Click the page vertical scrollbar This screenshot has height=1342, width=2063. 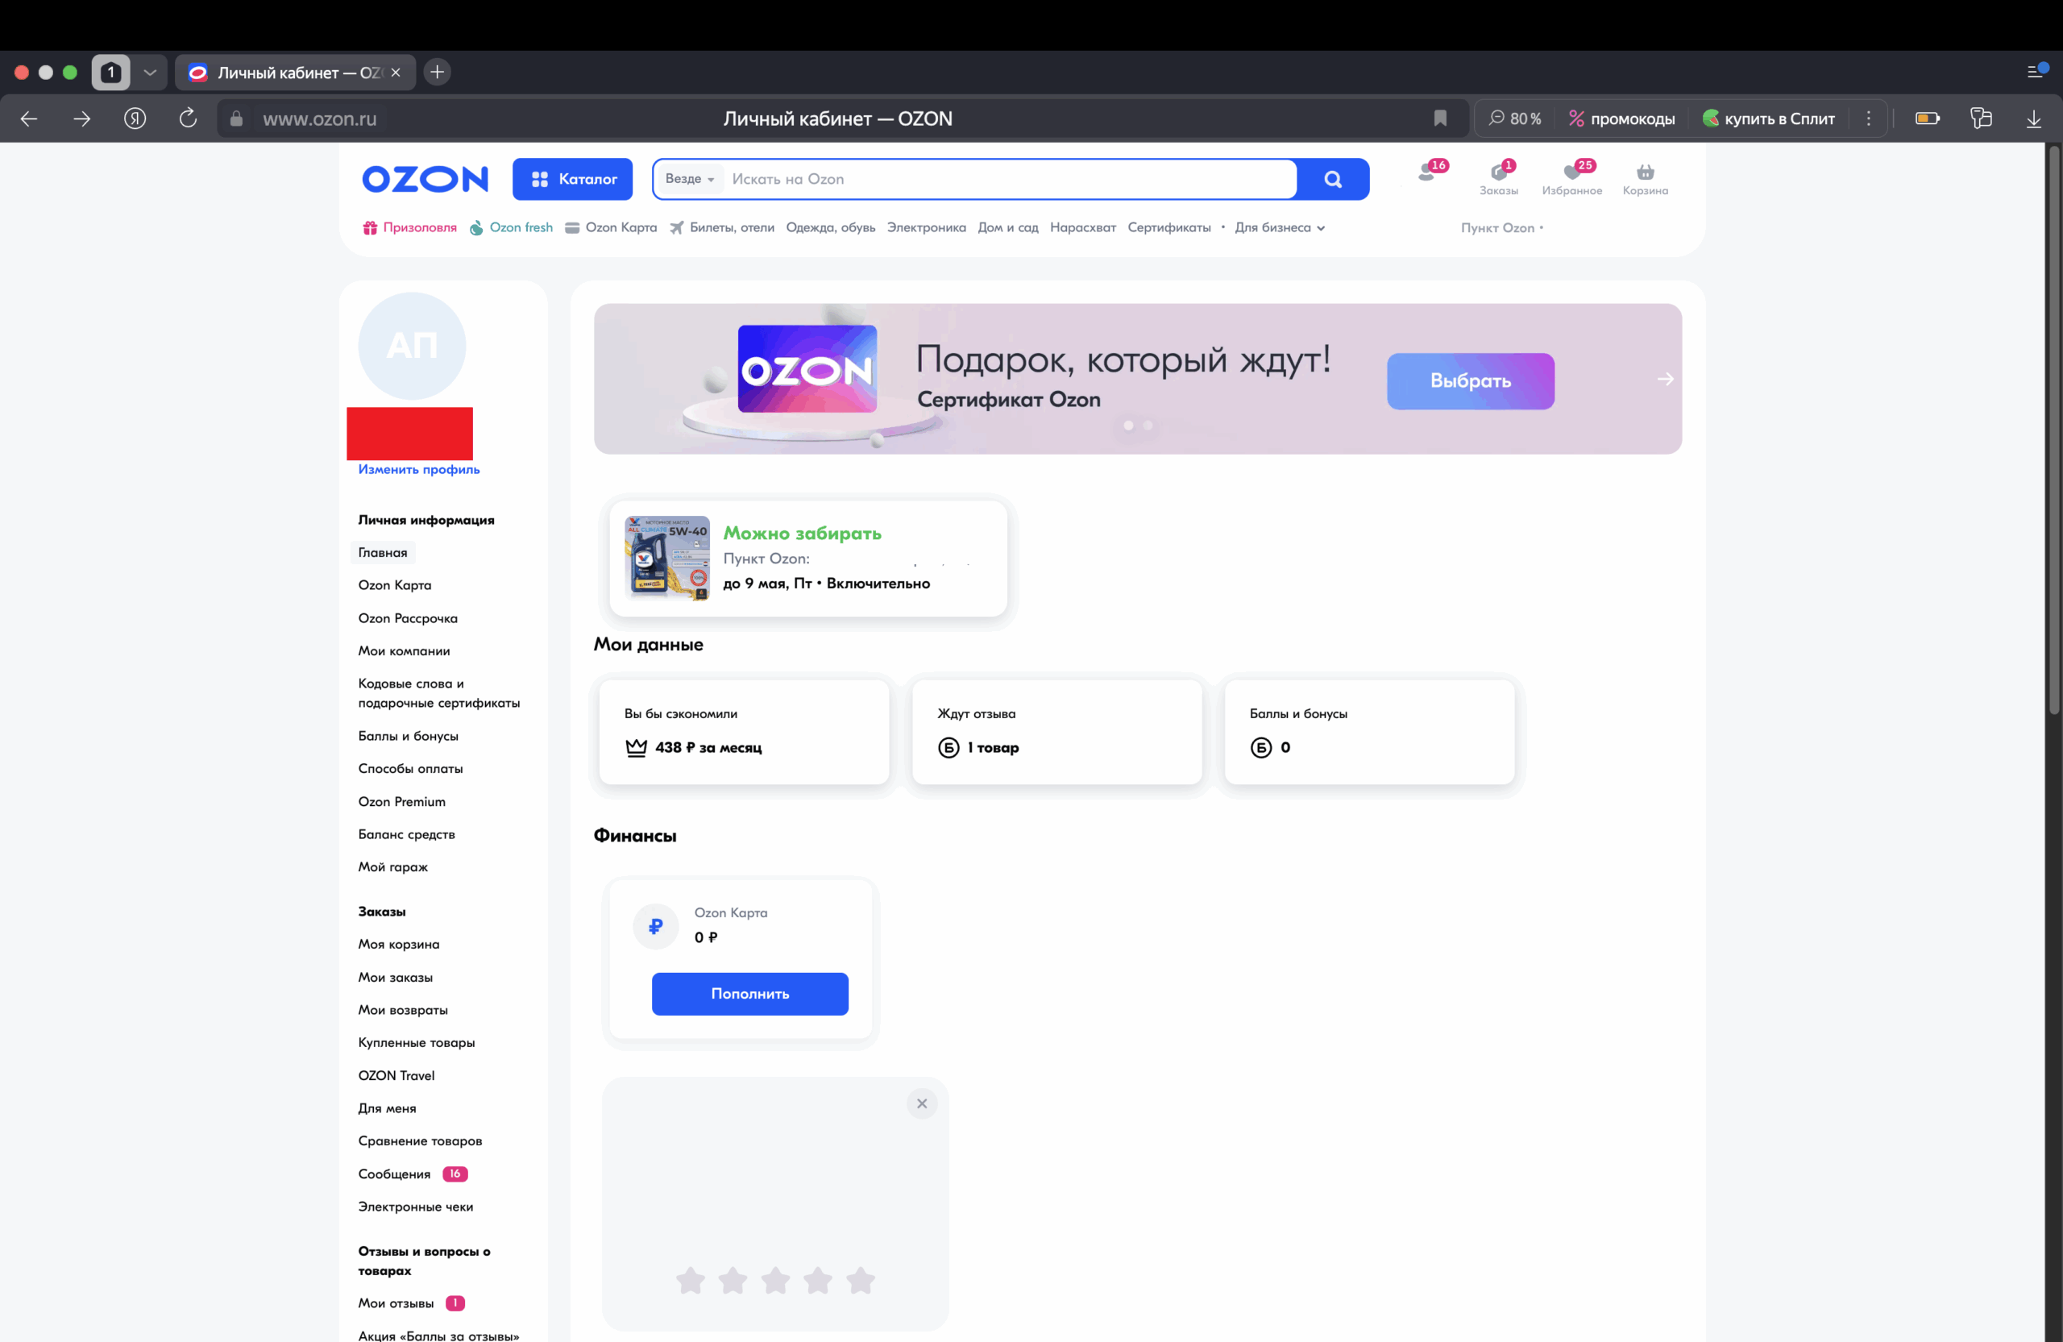click(x=2054, y=429)
